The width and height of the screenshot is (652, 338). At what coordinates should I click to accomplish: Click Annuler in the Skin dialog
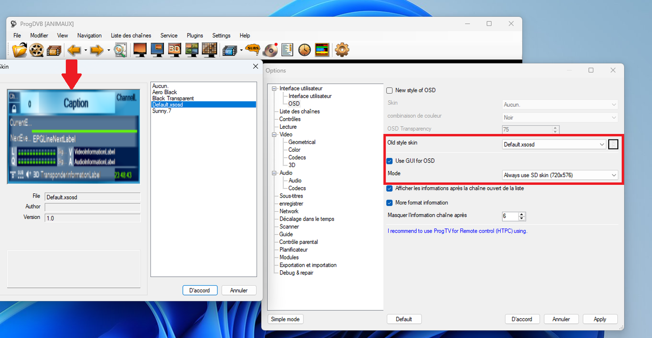[x=239, y=290]
